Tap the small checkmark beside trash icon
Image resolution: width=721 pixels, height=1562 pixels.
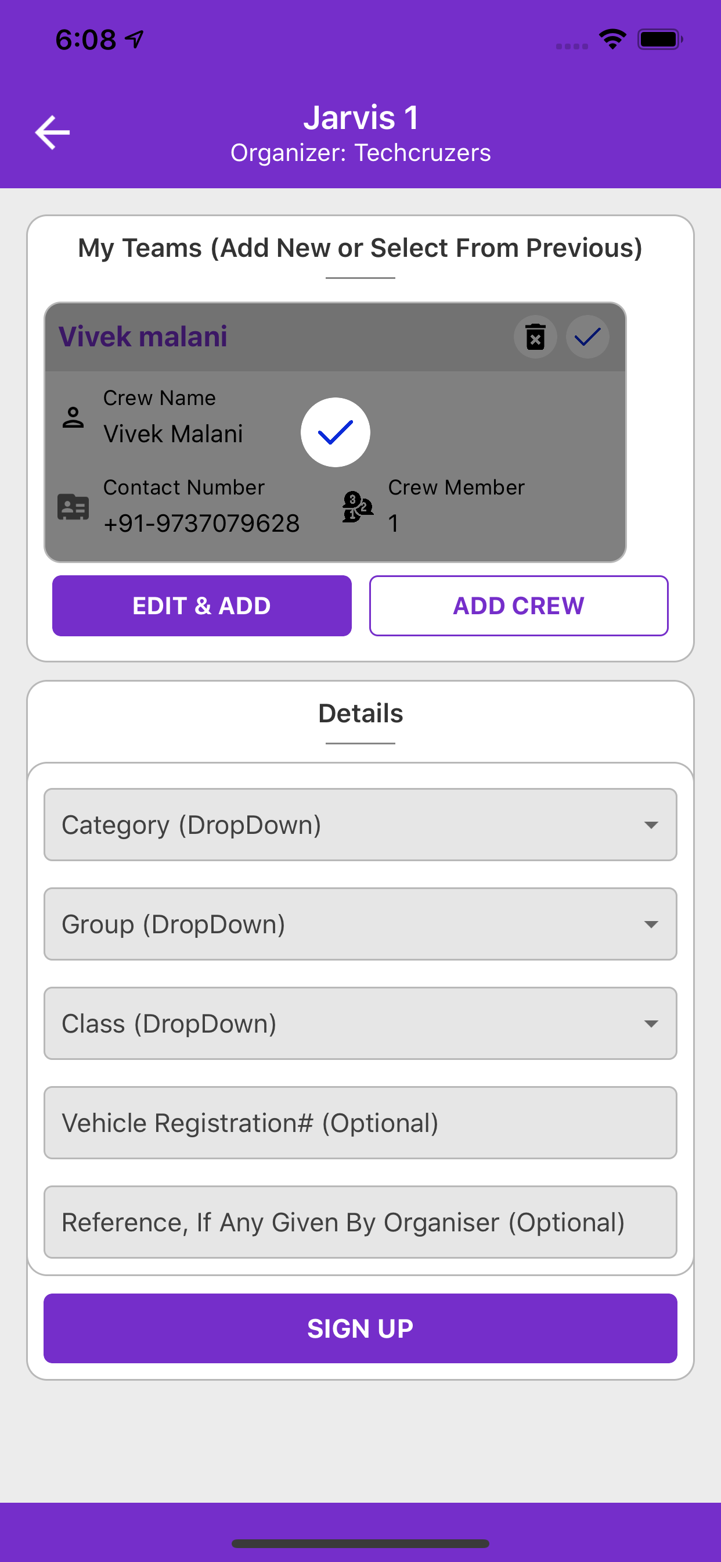coord(587,337)
